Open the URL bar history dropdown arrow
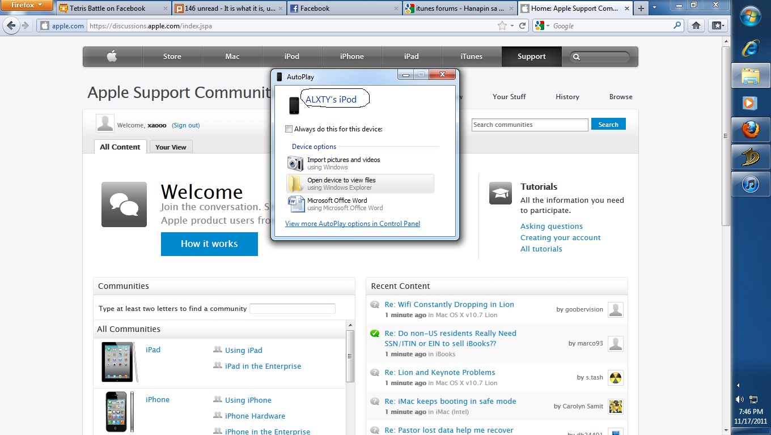This screenshot has height=435, width=771. pyautogui.click(x=512, y=25)
